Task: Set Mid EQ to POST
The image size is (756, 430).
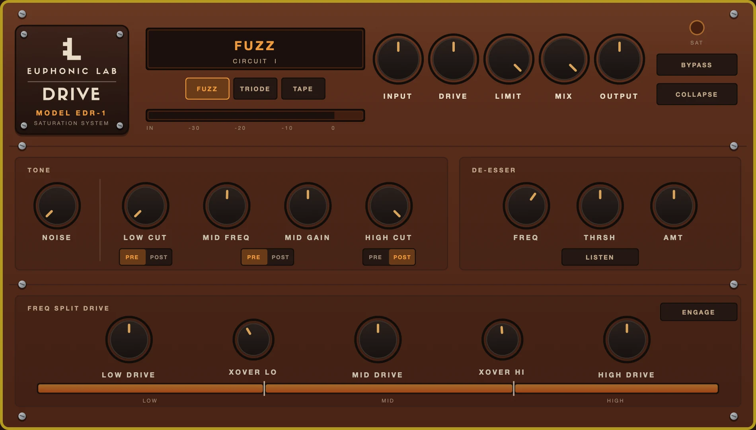Action: click(281, 257)
